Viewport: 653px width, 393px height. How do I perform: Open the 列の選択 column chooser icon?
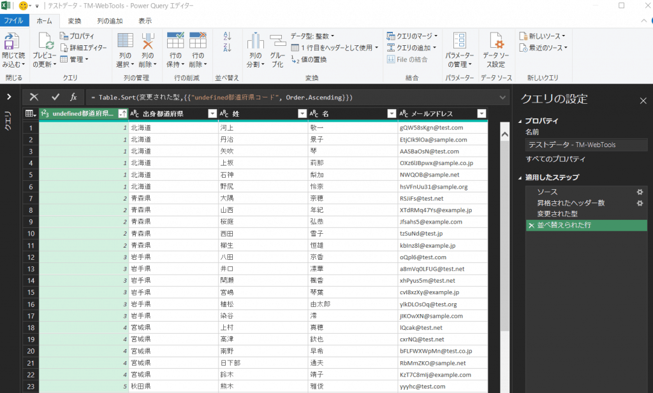126,42
